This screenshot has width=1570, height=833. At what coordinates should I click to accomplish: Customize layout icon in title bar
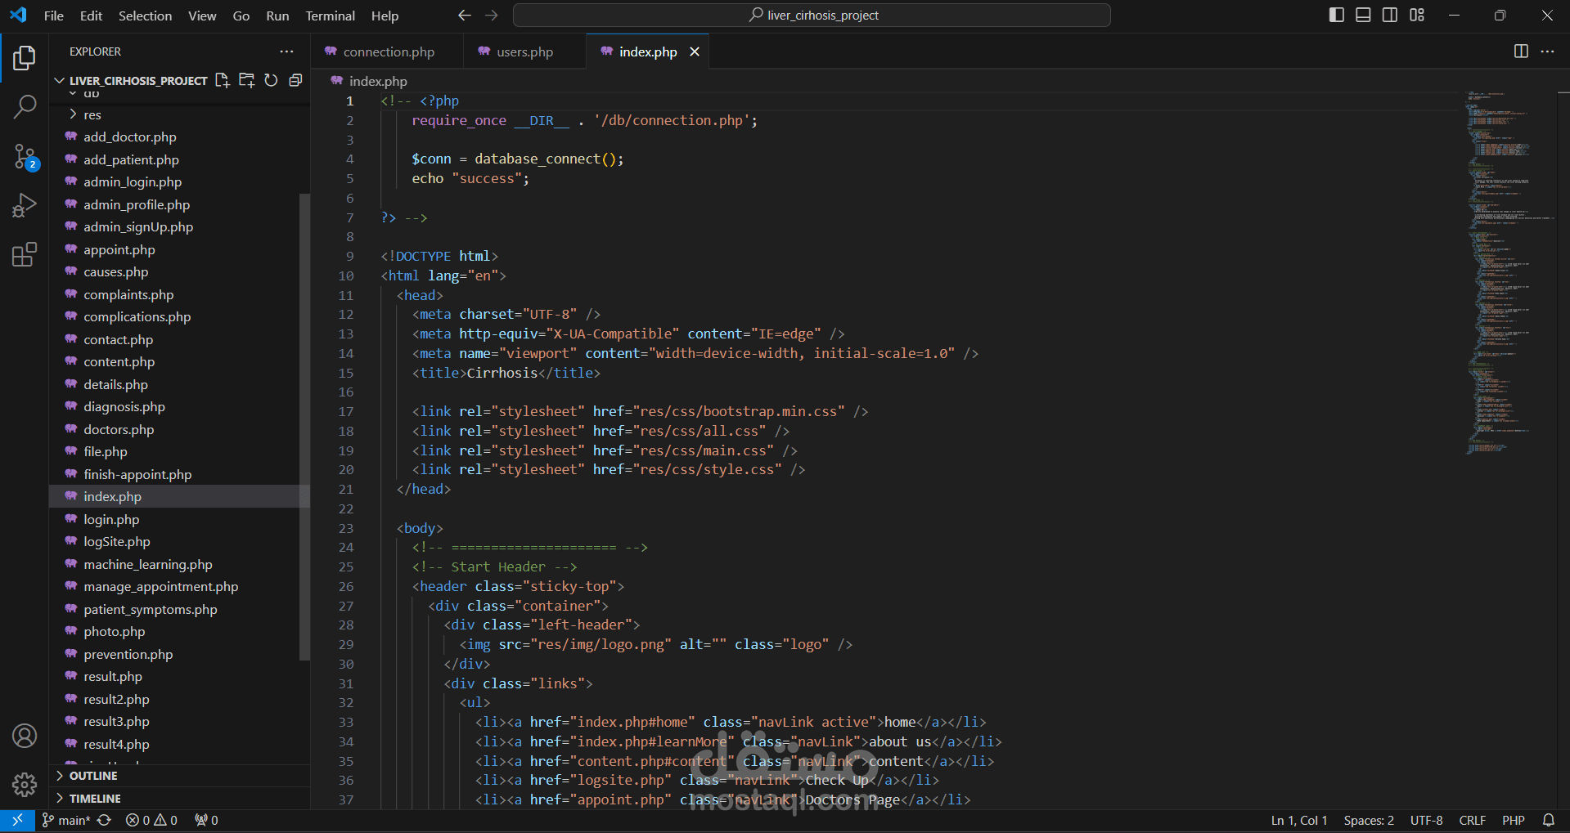coord(1417,15)
